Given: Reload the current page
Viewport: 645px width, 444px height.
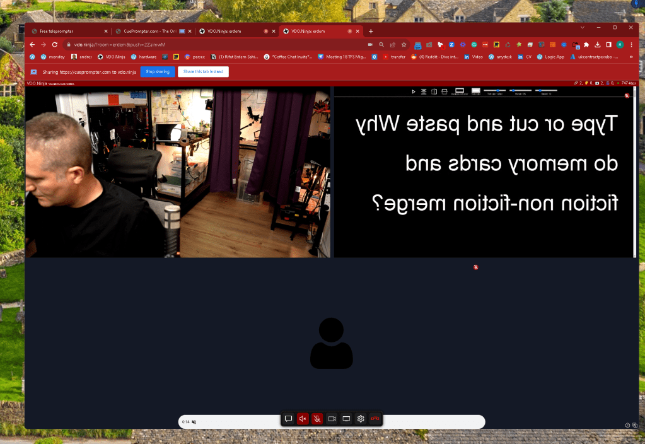Looking at the screenshot, I should [x=55, y=44].
